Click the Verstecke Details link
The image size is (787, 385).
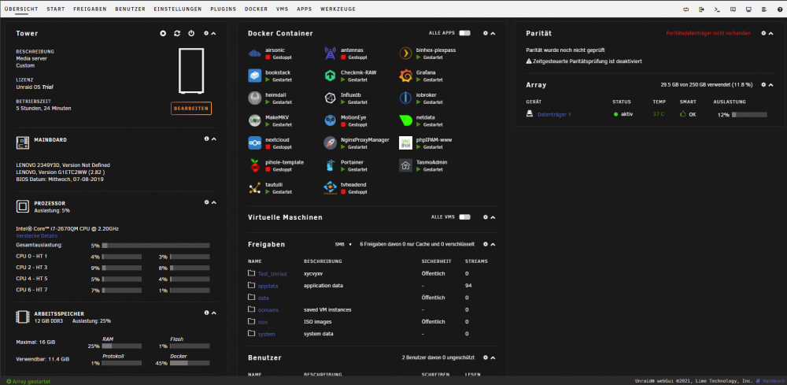click(37, 236)
